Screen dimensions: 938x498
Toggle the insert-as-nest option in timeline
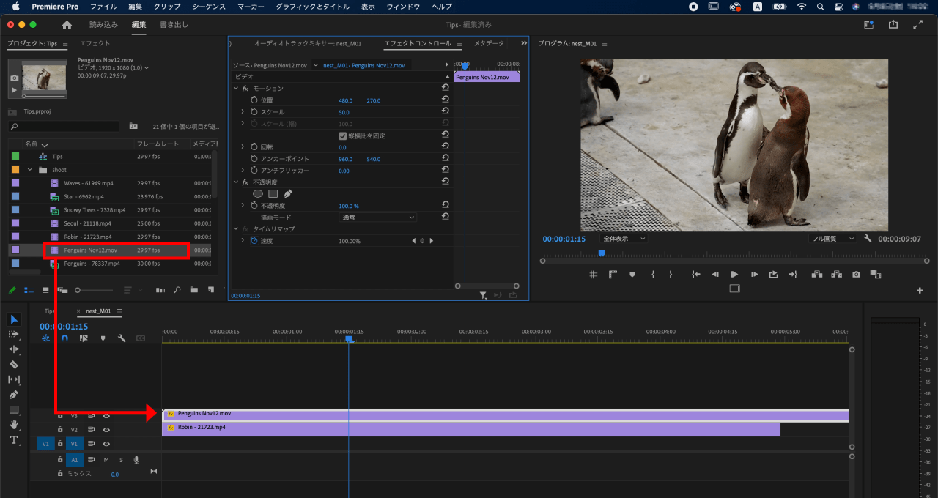click(x=45, y=338)
